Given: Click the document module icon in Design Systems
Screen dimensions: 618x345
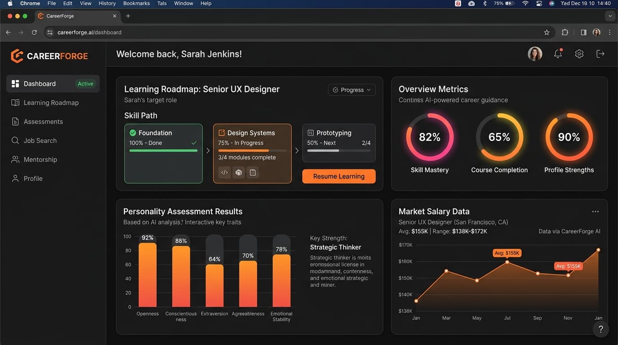Looking at the screenshot, I should click(253, 172).
